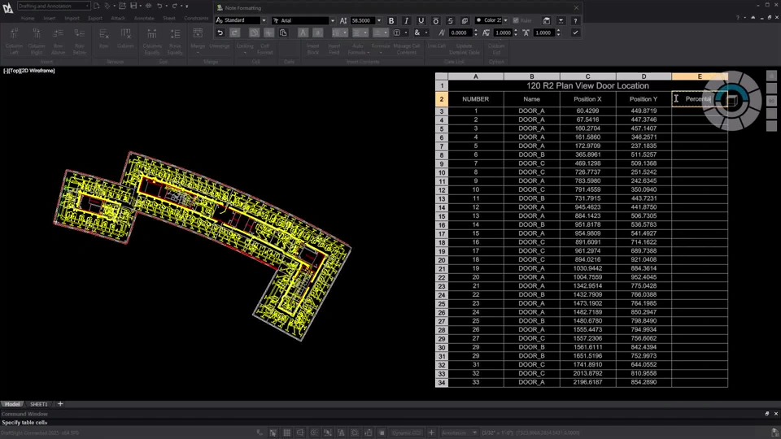Switch to the Model tab
Image resolution: width=781 pixels, height=439 pixels.
click(x=12, y=404)
